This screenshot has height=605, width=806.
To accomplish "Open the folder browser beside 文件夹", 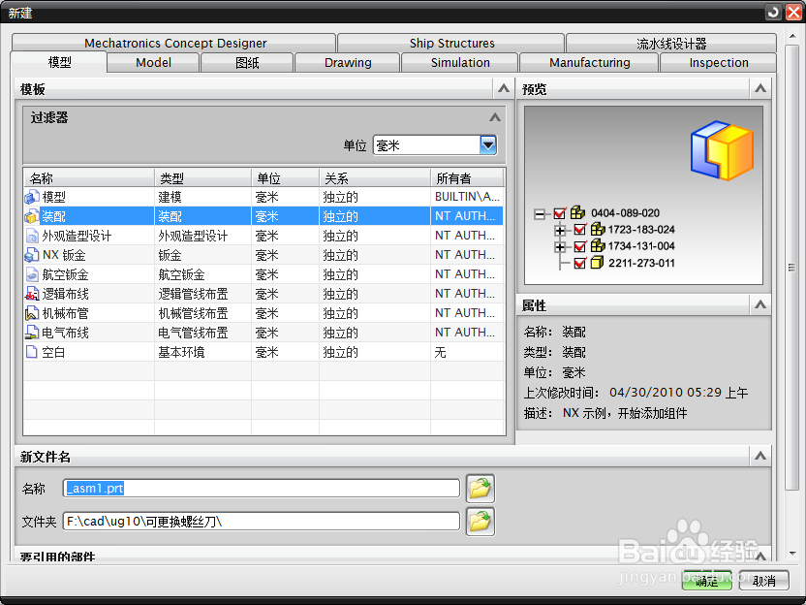I will (x=480, y=521).
